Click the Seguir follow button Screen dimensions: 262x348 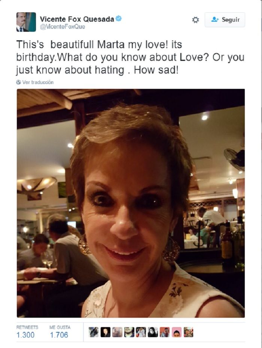tap(225, 20)
